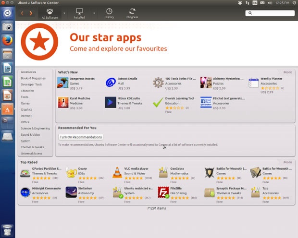Click the search input field
Viewport: 298px width, 238px height.
coord(270,13)
